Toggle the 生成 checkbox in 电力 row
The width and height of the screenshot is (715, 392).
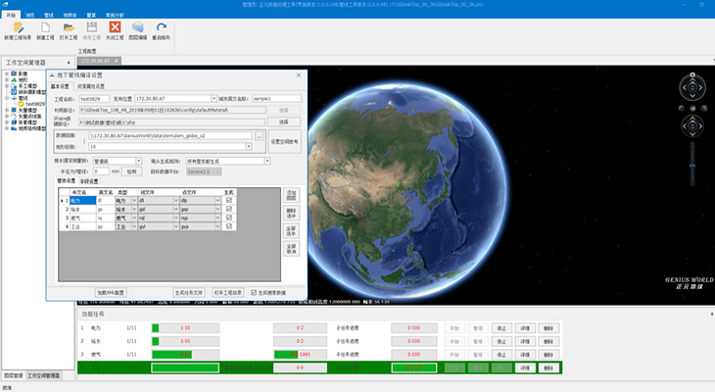[229, 200]
